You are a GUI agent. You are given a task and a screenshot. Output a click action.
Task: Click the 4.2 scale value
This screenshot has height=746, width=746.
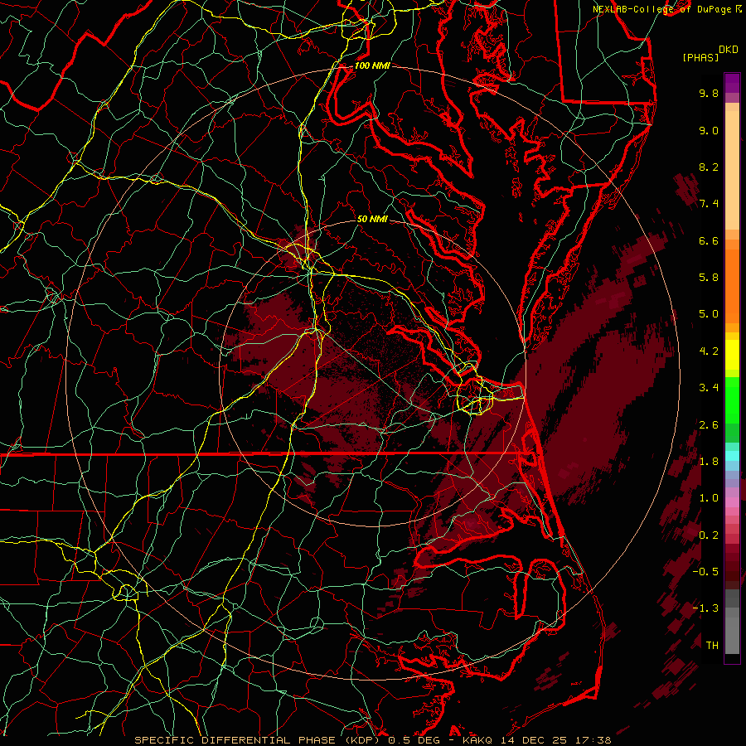[709, 351]
